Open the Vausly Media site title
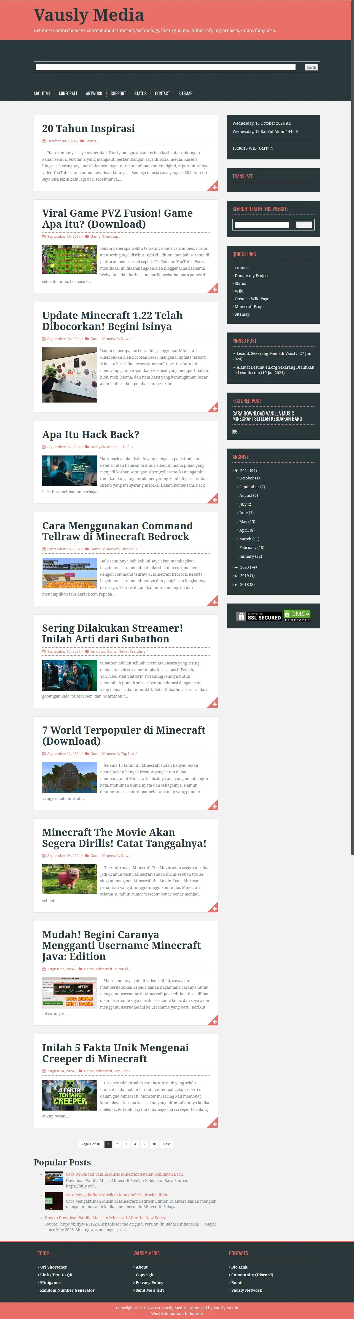 [x=89, y=15]
